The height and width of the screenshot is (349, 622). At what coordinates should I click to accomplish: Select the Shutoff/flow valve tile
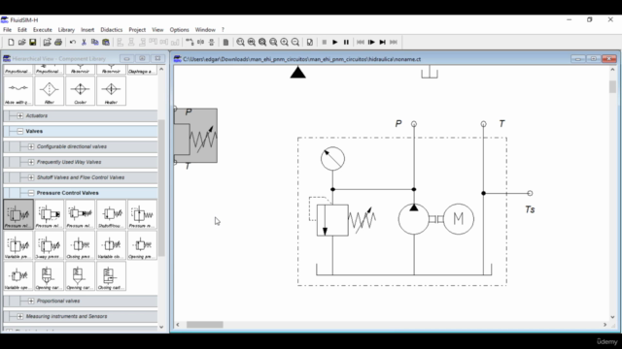click(111, 214)
